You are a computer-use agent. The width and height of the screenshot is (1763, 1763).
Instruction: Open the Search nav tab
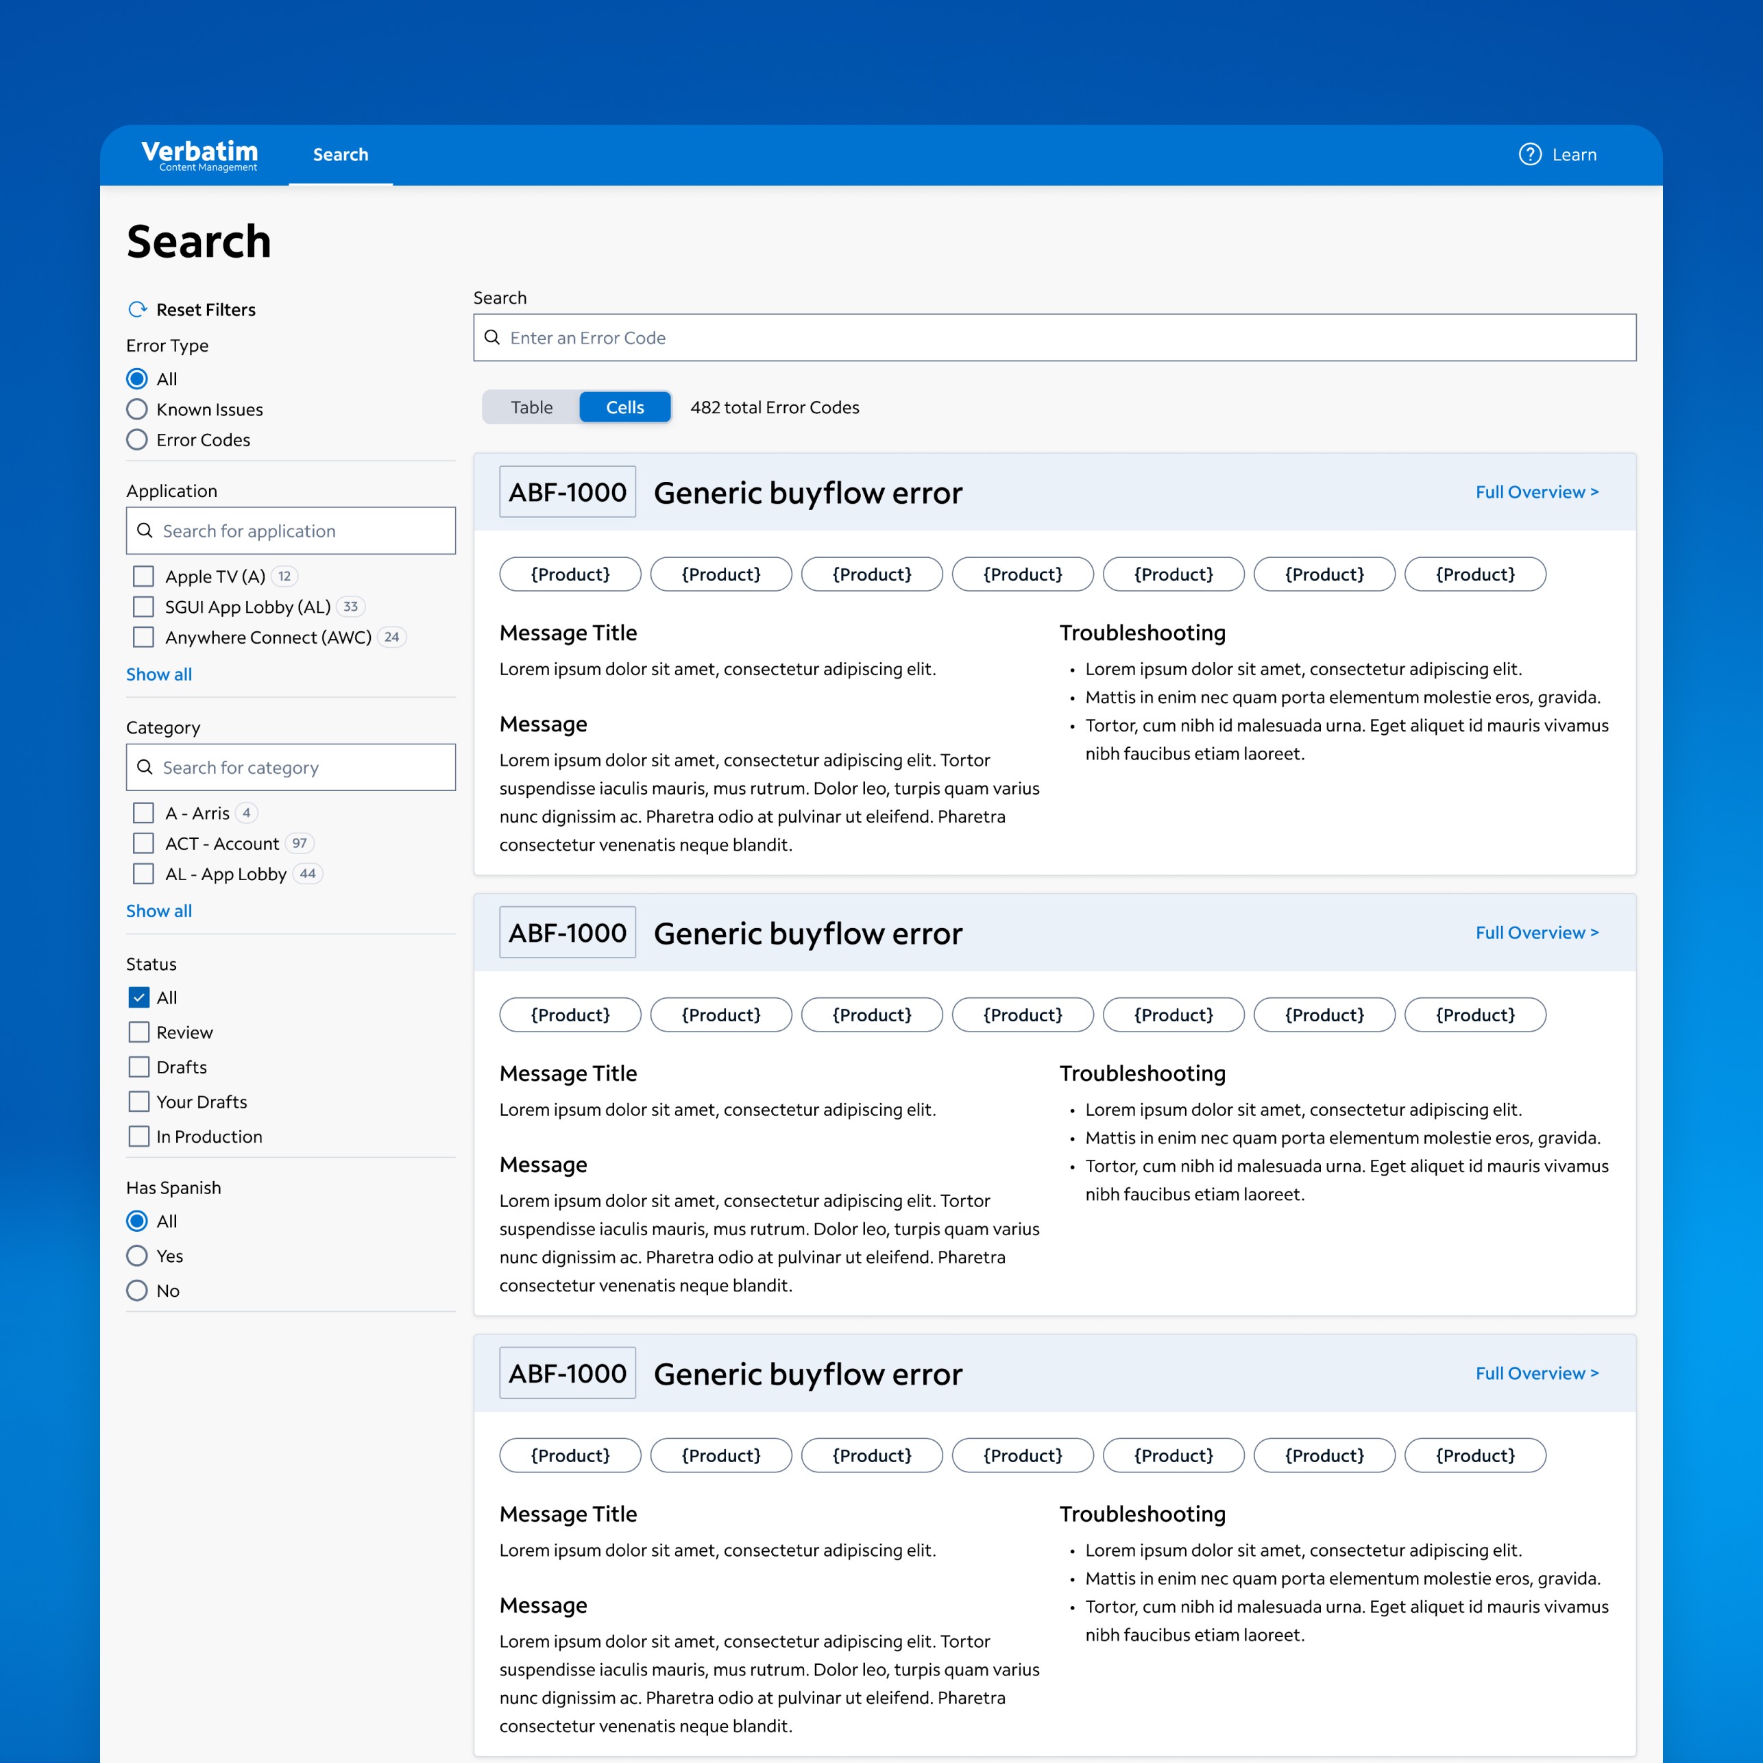click(x=341, y=154)
